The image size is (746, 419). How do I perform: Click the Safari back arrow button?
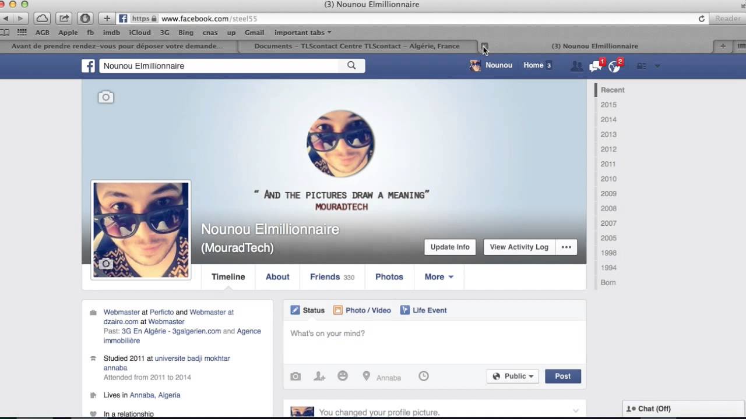5,19
